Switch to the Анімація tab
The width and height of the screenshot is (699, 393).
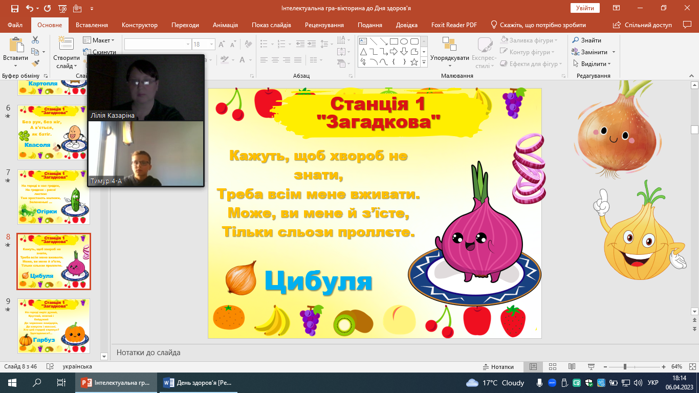tap(225, 25)
